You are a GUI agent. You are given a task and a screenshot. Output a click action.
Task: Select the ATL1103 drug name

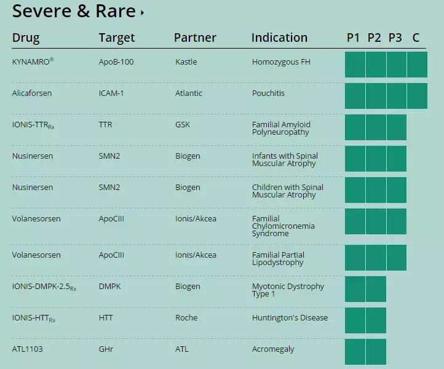click(28, 349)
